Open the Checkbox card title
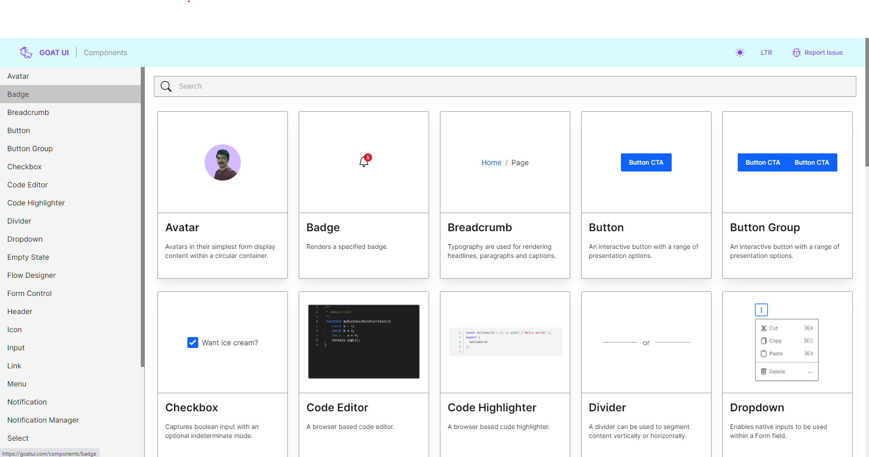This screenshot has height=457, width=869. tap(191, 408)
